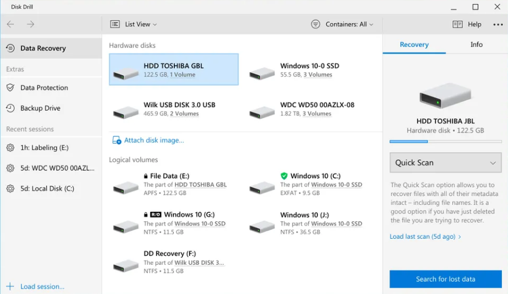The height and width of the screenshot is (294, 508).
Task: Click the Data Protection shield icon
Action: [10, 88]
